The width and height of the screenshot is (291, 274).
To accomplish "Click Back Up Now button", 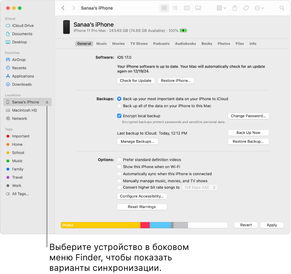I will (248, 133).
